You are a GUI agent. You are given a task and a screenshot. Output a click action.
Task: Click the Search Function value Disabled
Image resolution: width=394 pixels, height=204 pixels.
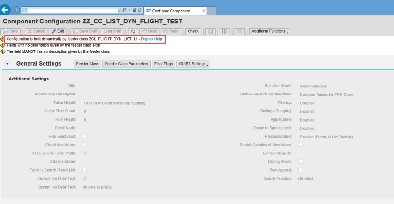pyautogui.click(x=305, y=179)
